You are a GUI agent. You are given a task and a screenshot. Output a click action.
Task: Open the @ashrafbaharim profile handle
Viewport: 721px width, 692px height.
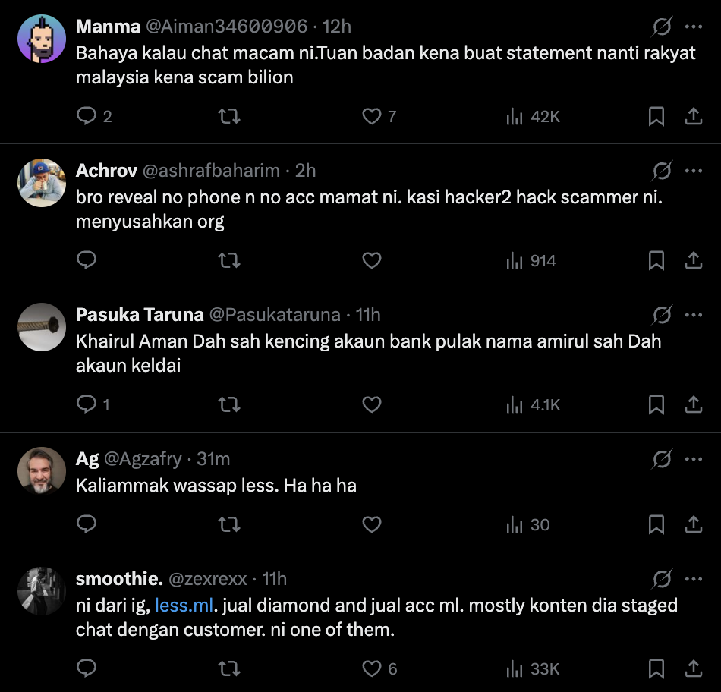tap(210, 171)
